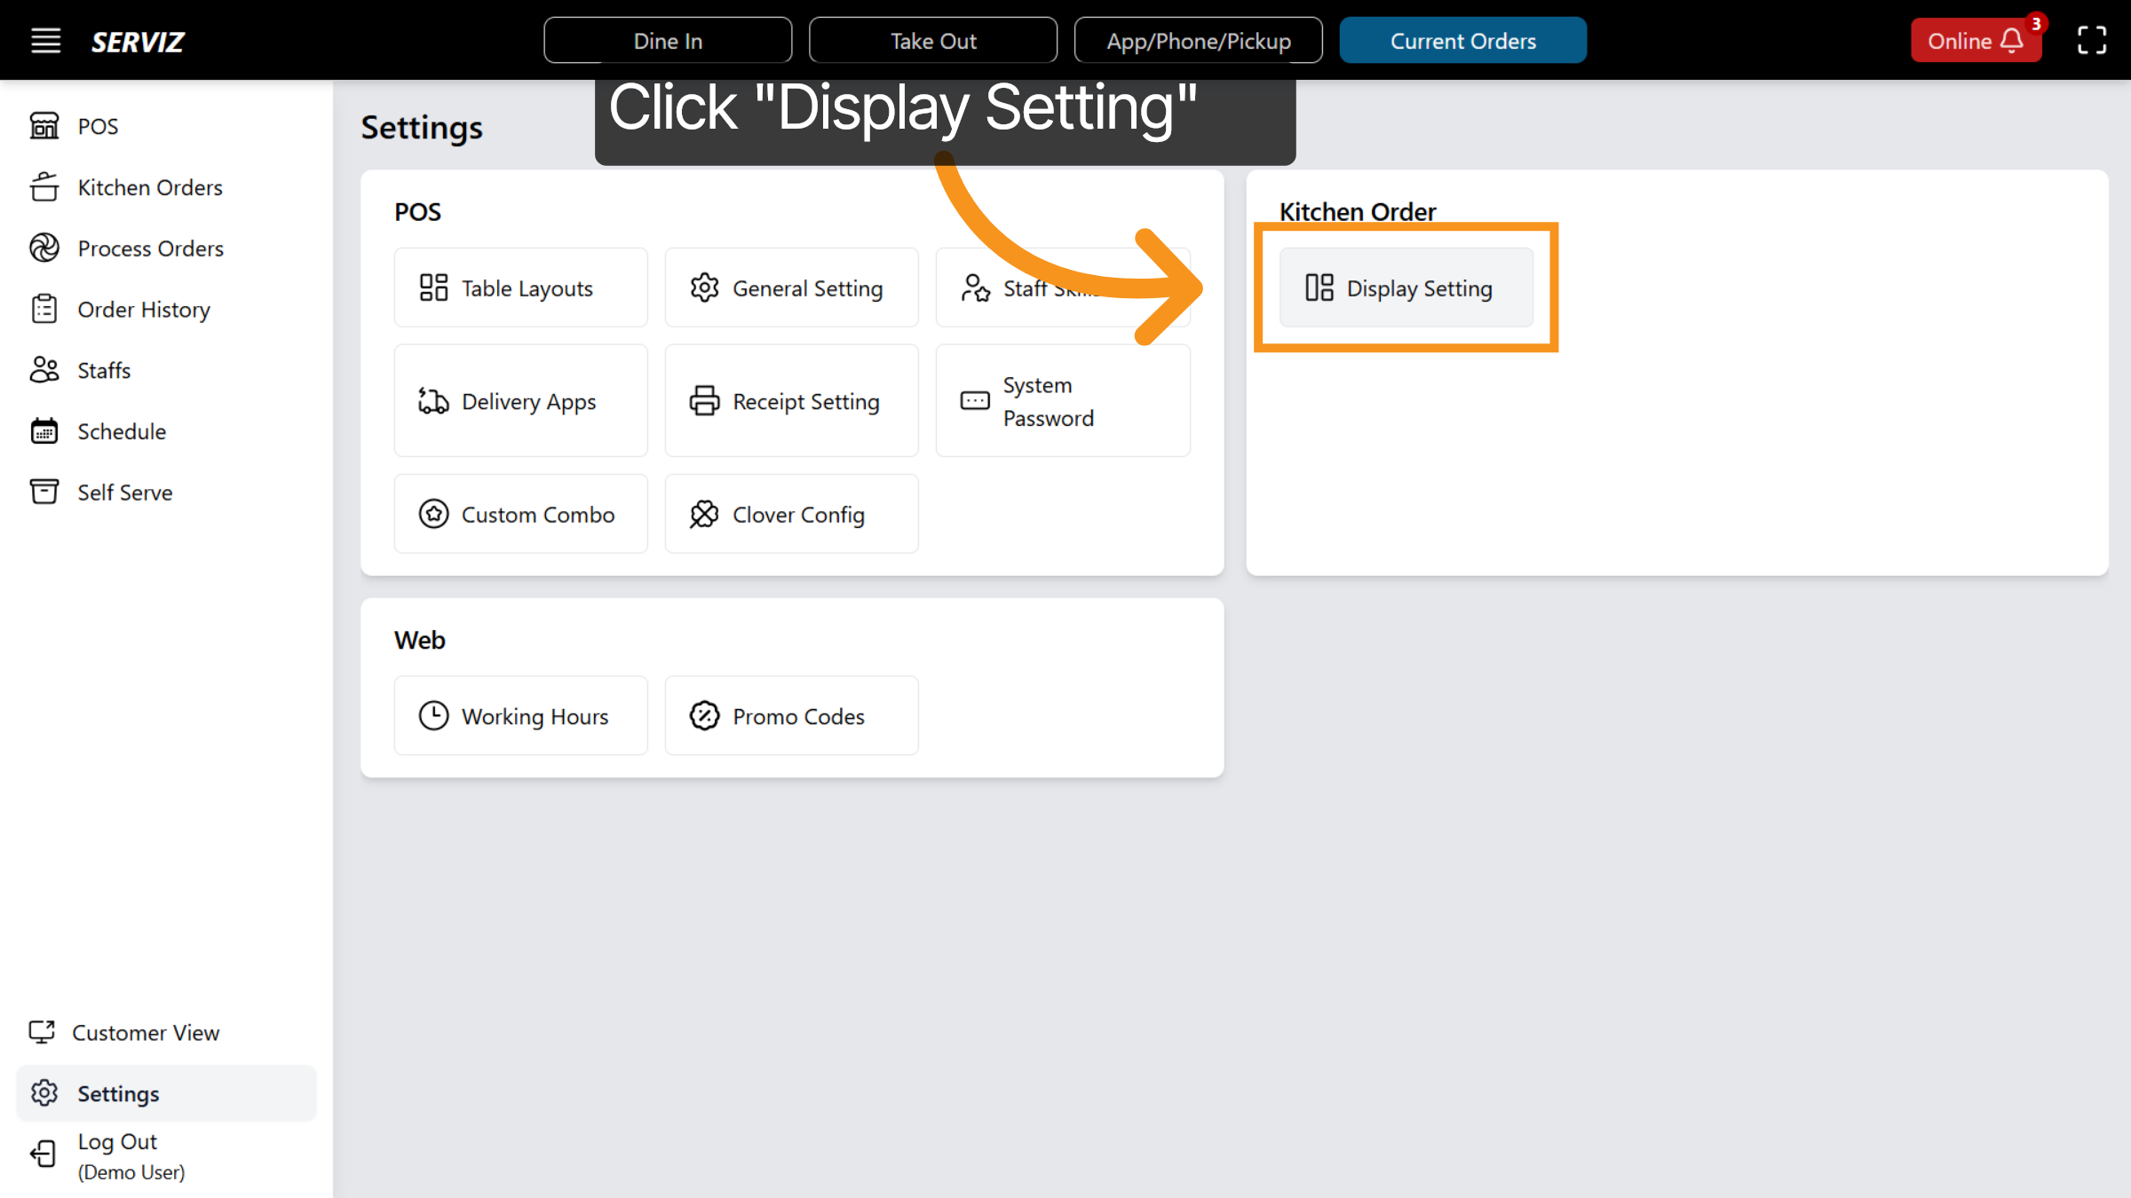Click the Online status button
Image resolution: width=2131 pixels, height=1198 pixels.
tap(1962, 40)
